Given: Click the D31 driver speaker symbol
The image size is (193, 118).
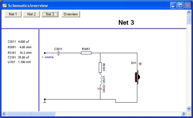Looking at the screenshot, I should (x=138, y=77).
